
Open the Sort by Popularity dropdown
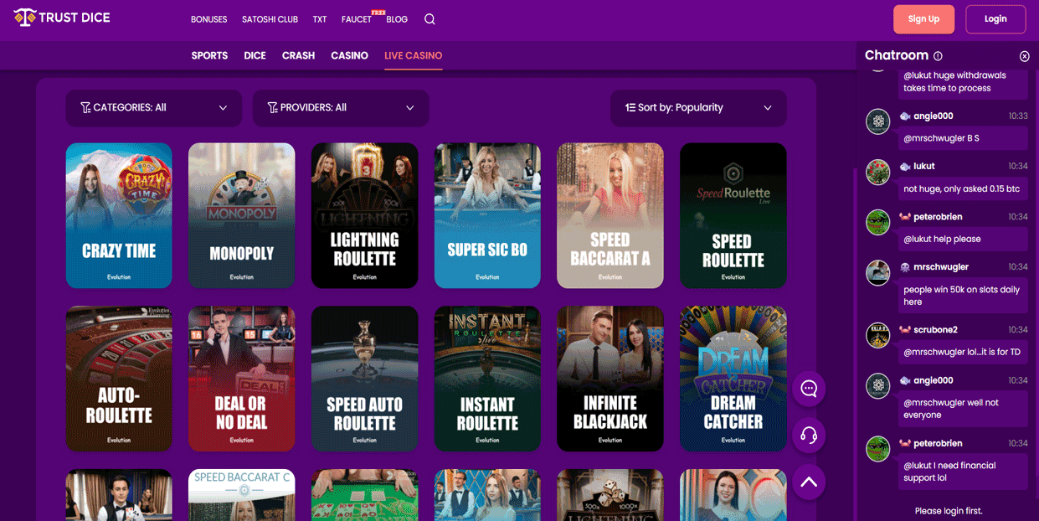697,108
